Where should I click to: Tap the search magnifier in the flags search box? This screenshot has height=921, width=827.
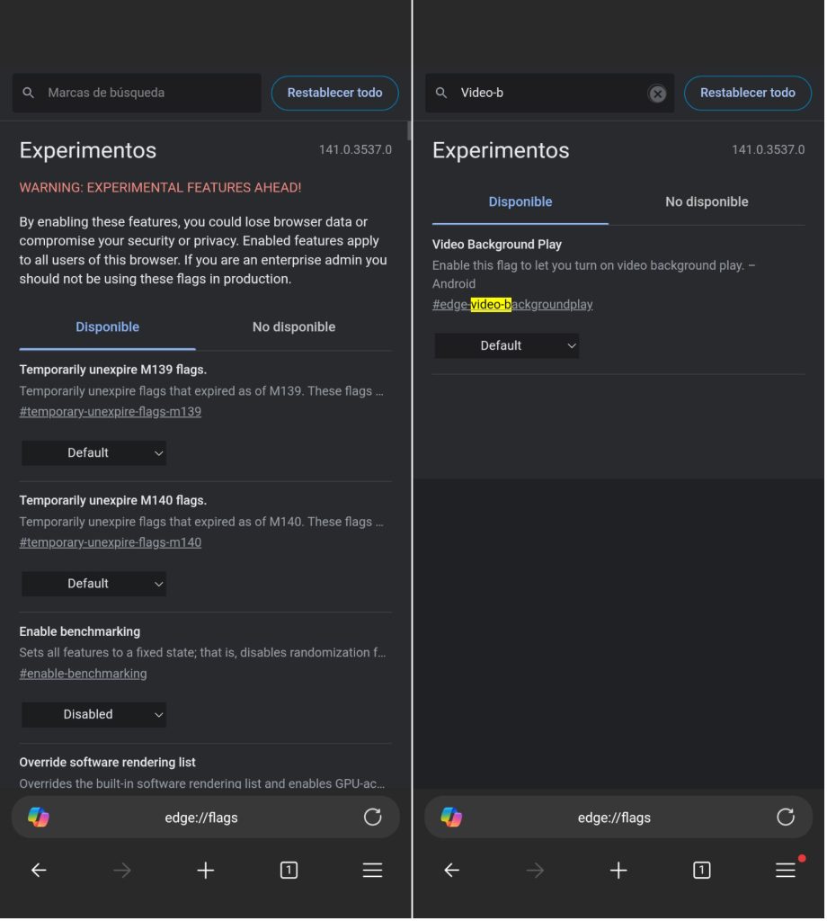tap(28, 92)
